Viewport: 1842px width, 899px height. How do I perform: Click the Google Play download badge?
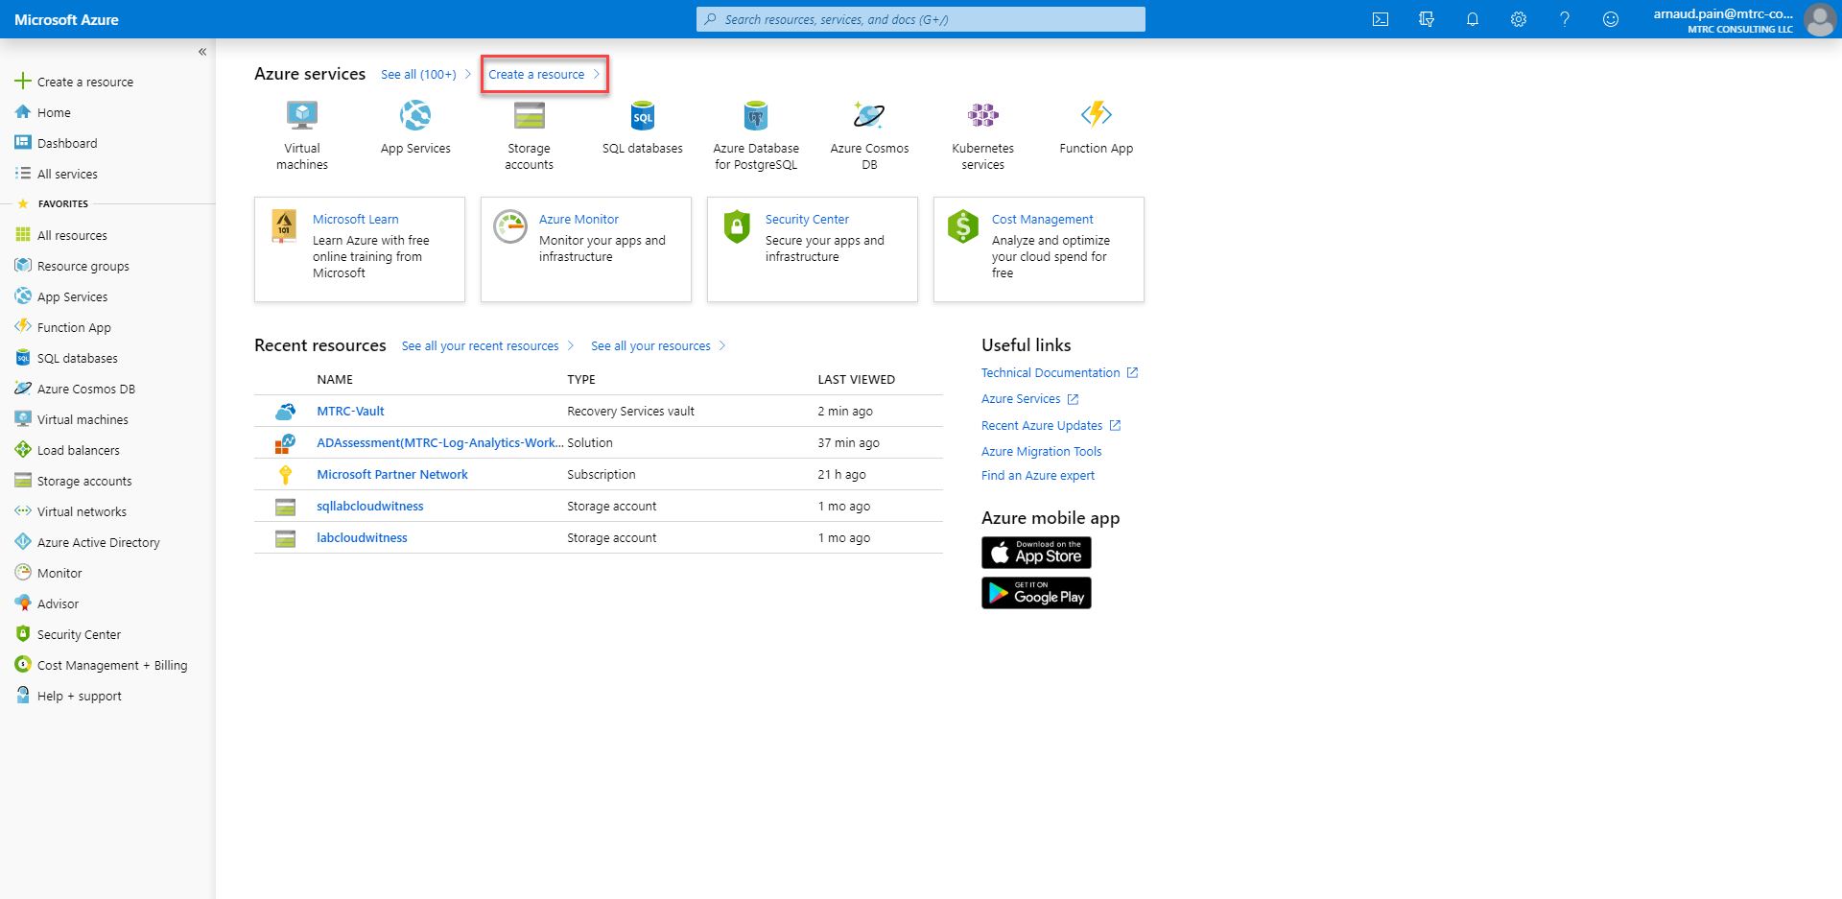pos(1036,593)
